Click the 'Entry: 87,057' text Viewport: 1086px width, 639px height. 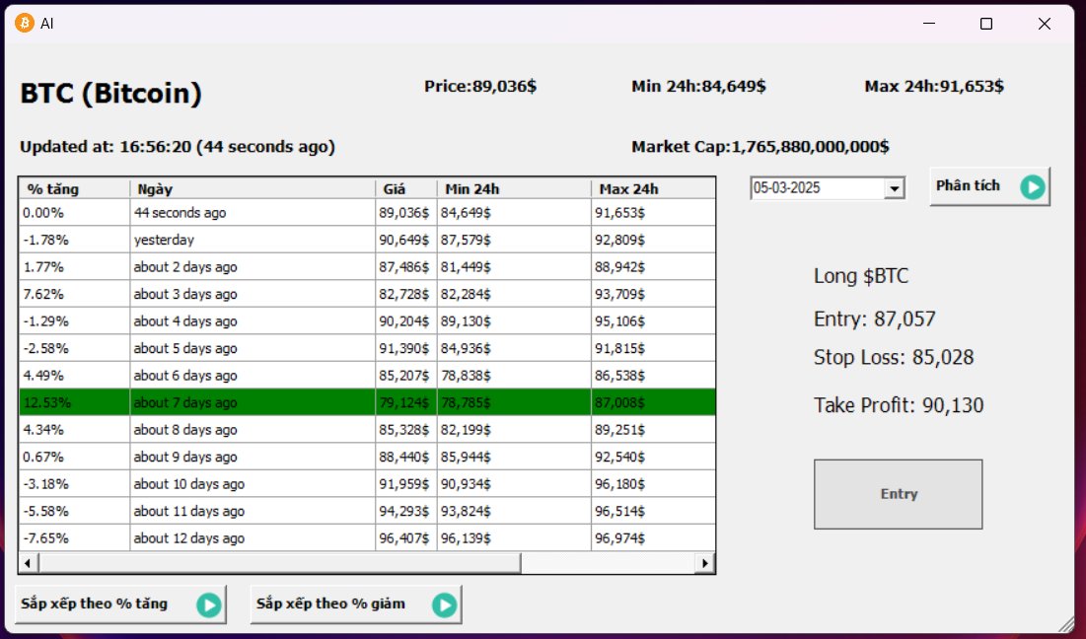pos(875,319)
